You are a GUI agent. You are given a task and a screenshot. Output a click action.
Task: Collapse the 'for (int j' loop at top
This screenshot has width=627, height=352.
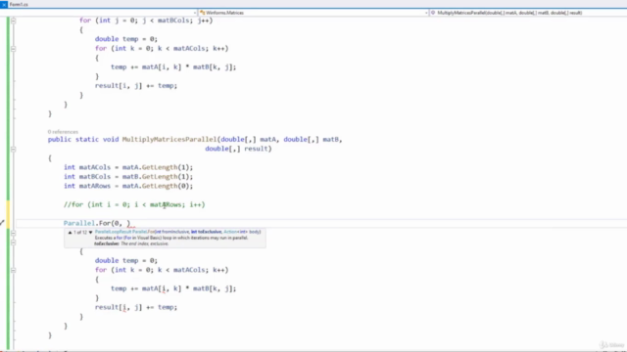[13, 21]
